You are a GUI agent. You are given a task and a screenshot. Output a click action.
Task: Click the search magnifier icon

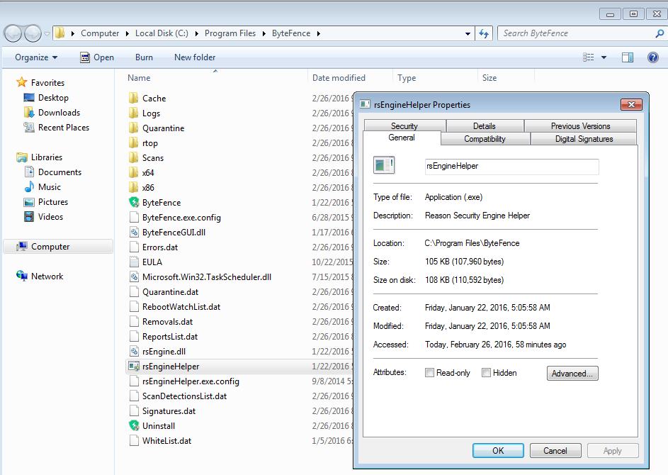pos(659,33)
